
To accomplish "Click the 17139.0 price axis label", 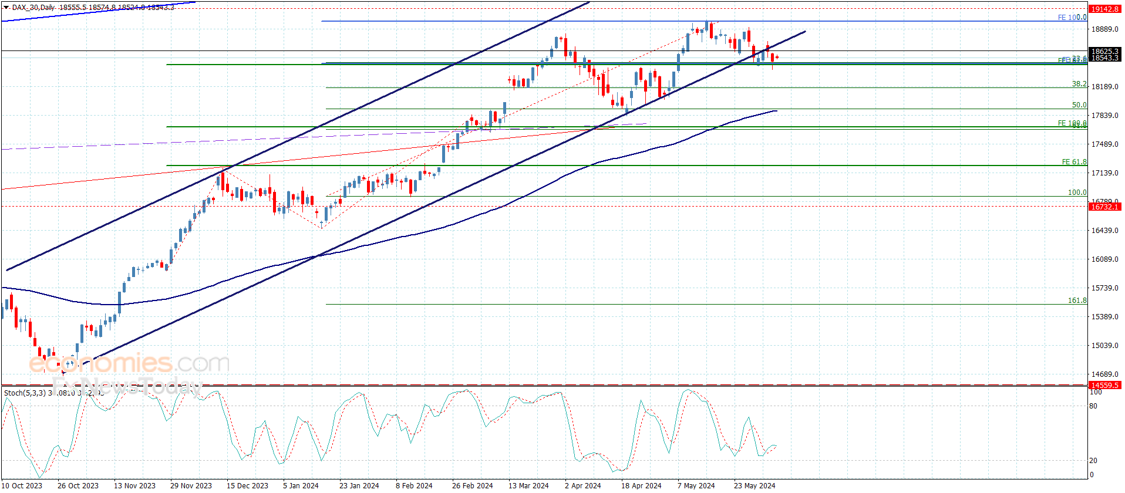I will [1104, 173].
